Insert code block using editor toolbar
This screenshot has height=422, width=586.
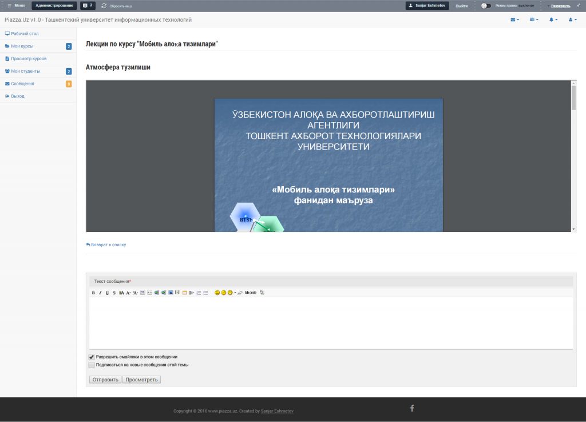click(150, 293)
